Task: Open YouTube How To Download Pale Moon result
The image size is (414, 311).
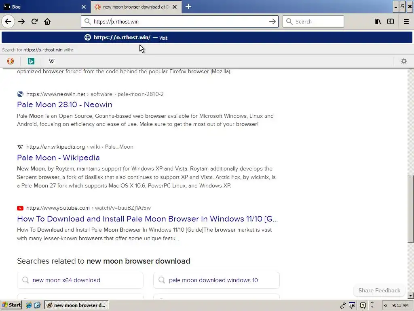Action: 147,219
